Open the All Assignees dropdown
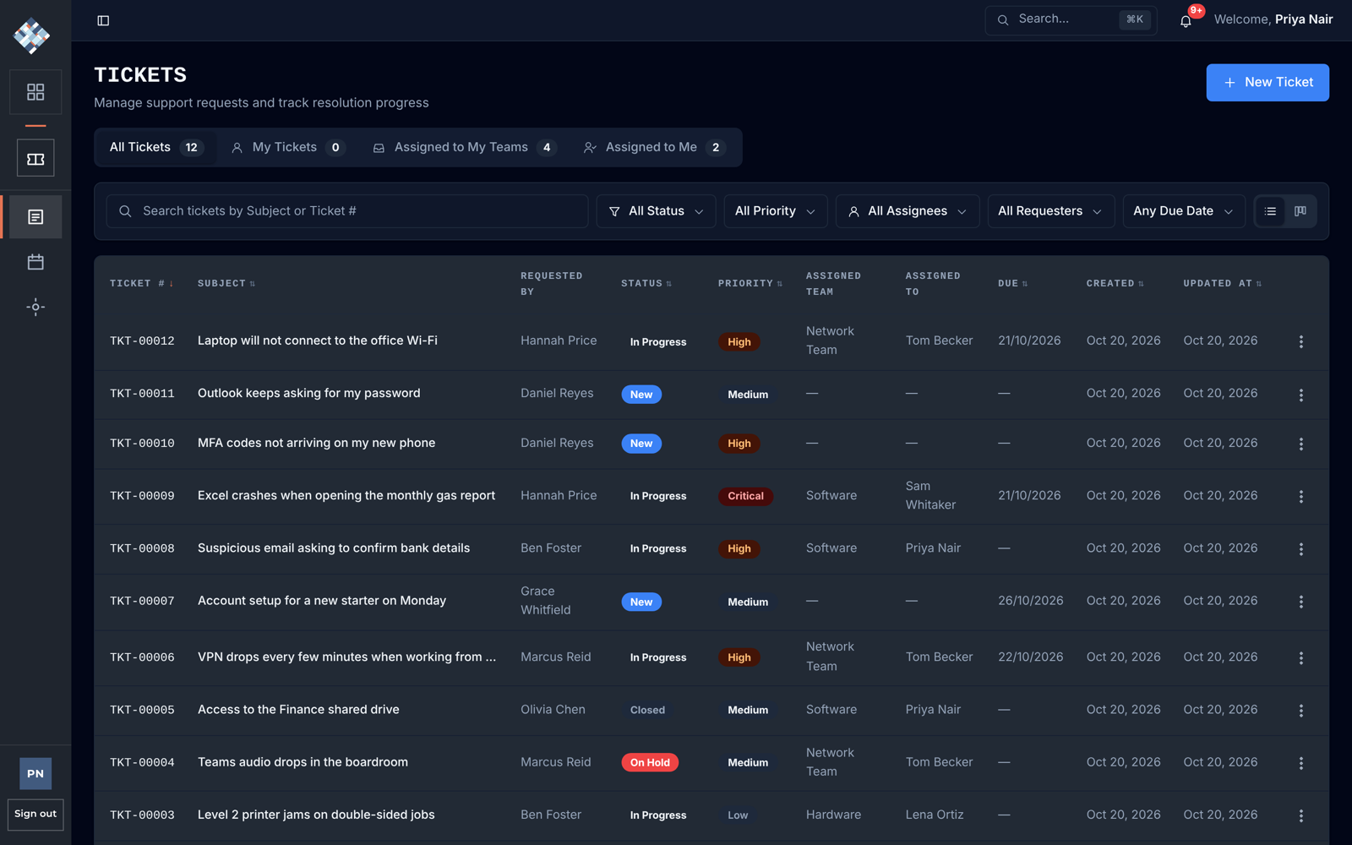 (908, 211)
